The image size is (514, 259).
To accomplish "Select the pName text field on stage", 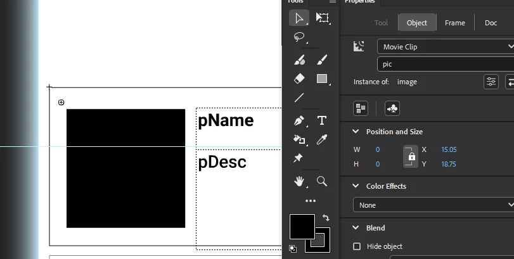I will tap(239, 129).
